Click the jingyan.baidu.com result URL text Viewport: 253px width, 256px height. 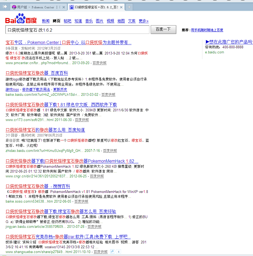coord(36,226)
